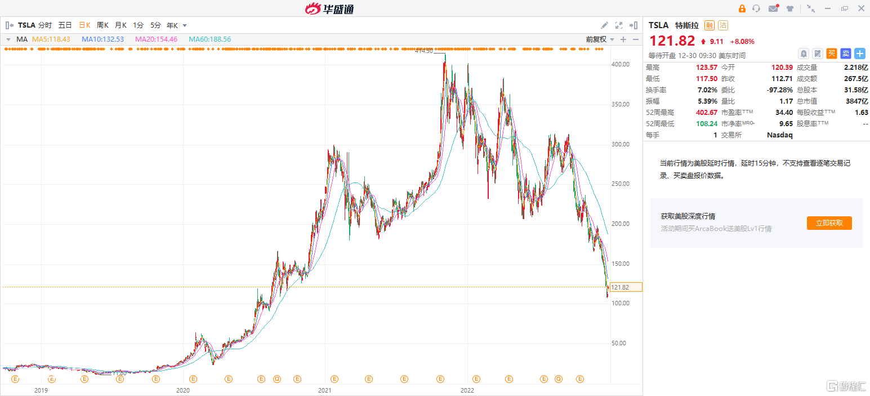
Task: Switch to the 1分 one-minute chart
Action: 139,25
